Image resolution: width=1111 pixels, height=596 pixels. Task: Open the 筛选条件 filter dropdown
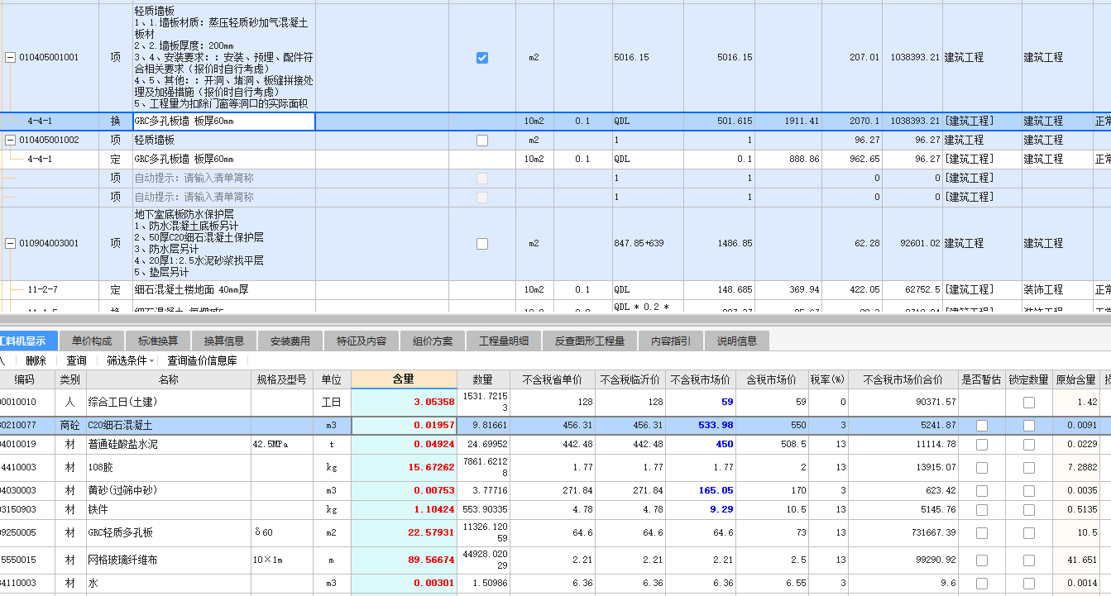click(132, 360)
